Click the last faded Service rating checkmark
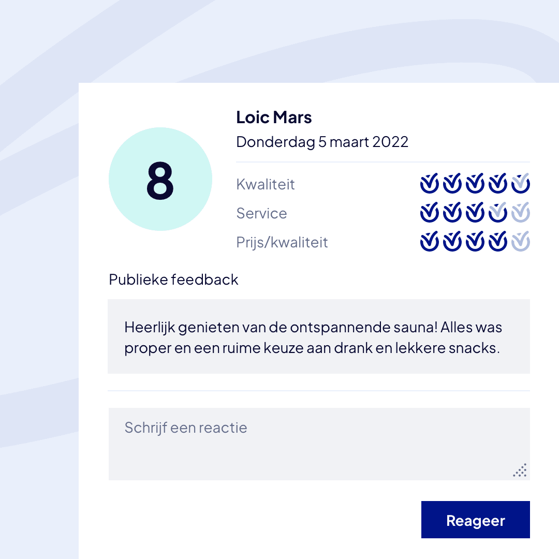The image size is (559, 559). click(520, 212)
